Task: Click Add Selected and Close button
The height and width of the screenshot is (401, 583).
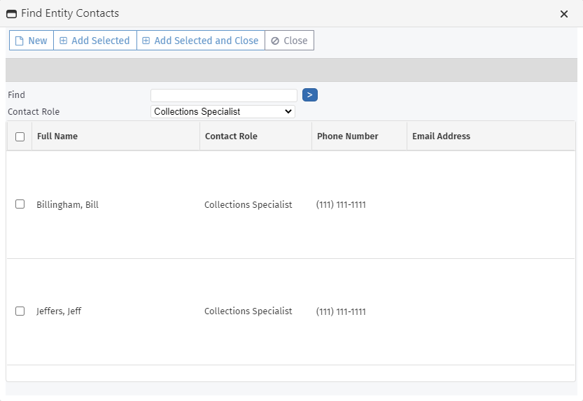Action: point(201,41)
